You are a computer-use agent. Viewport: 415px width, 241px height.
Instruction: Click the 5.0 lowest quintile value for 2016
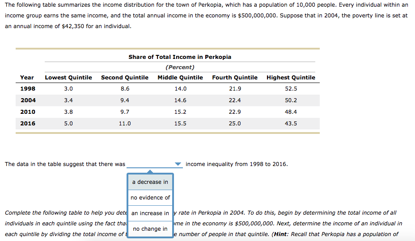click(x=68, y=124)
